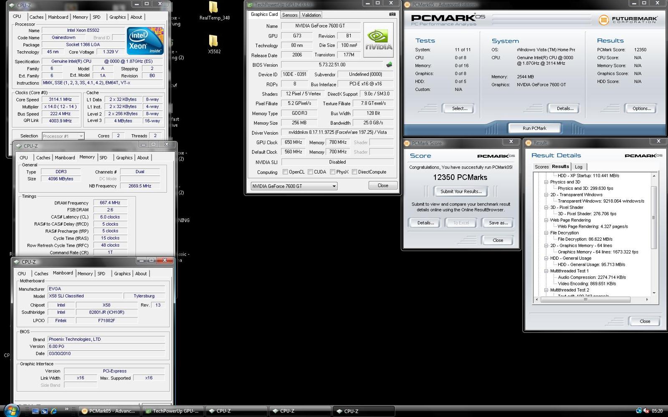Click Details... button under System

565,108
